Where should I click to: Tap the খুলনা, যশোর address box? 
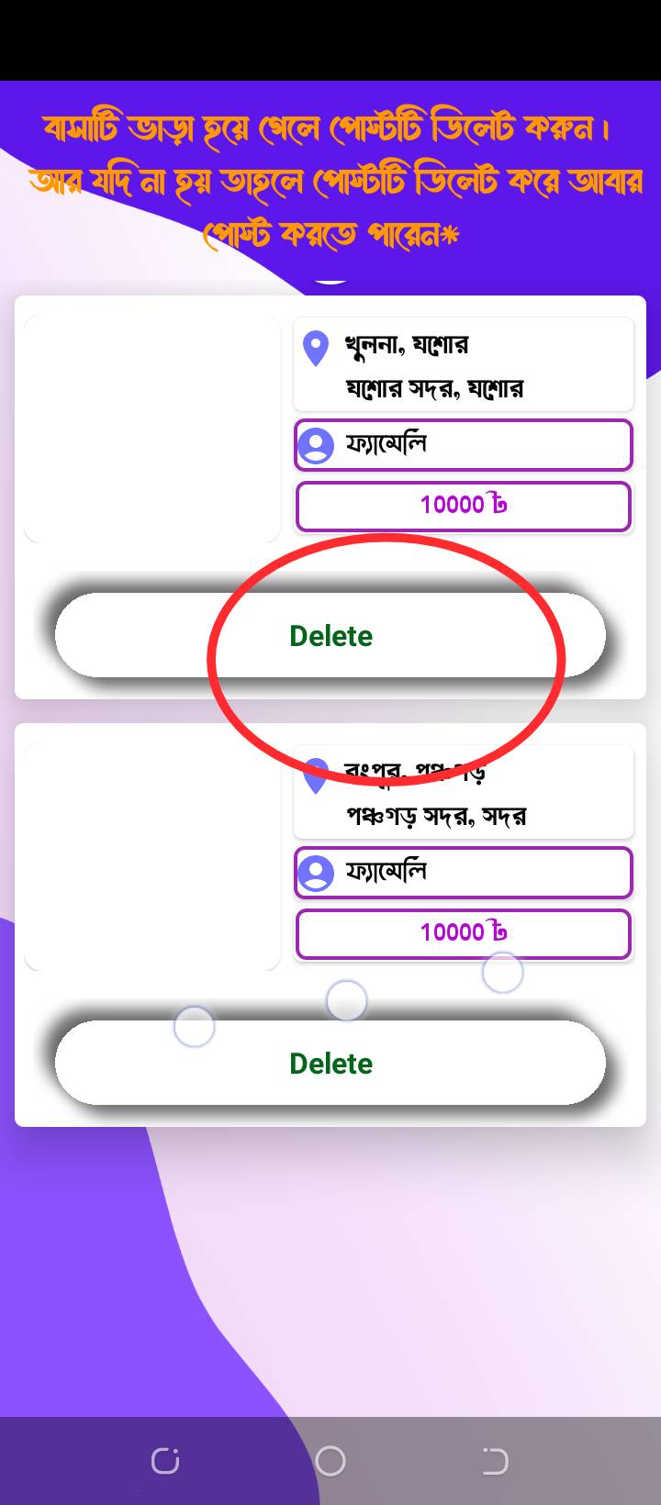tap(464, 364)
